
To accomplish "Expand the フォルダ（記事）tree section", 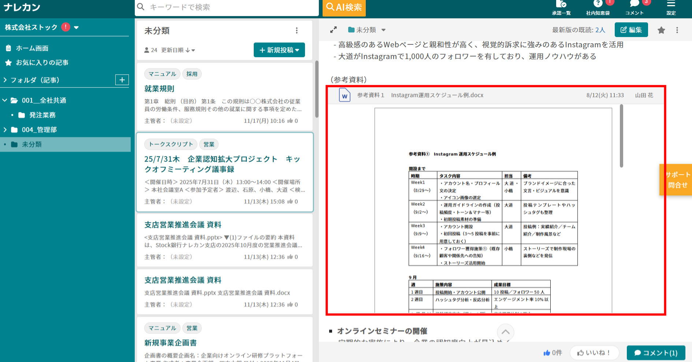I will click(5, 80).
